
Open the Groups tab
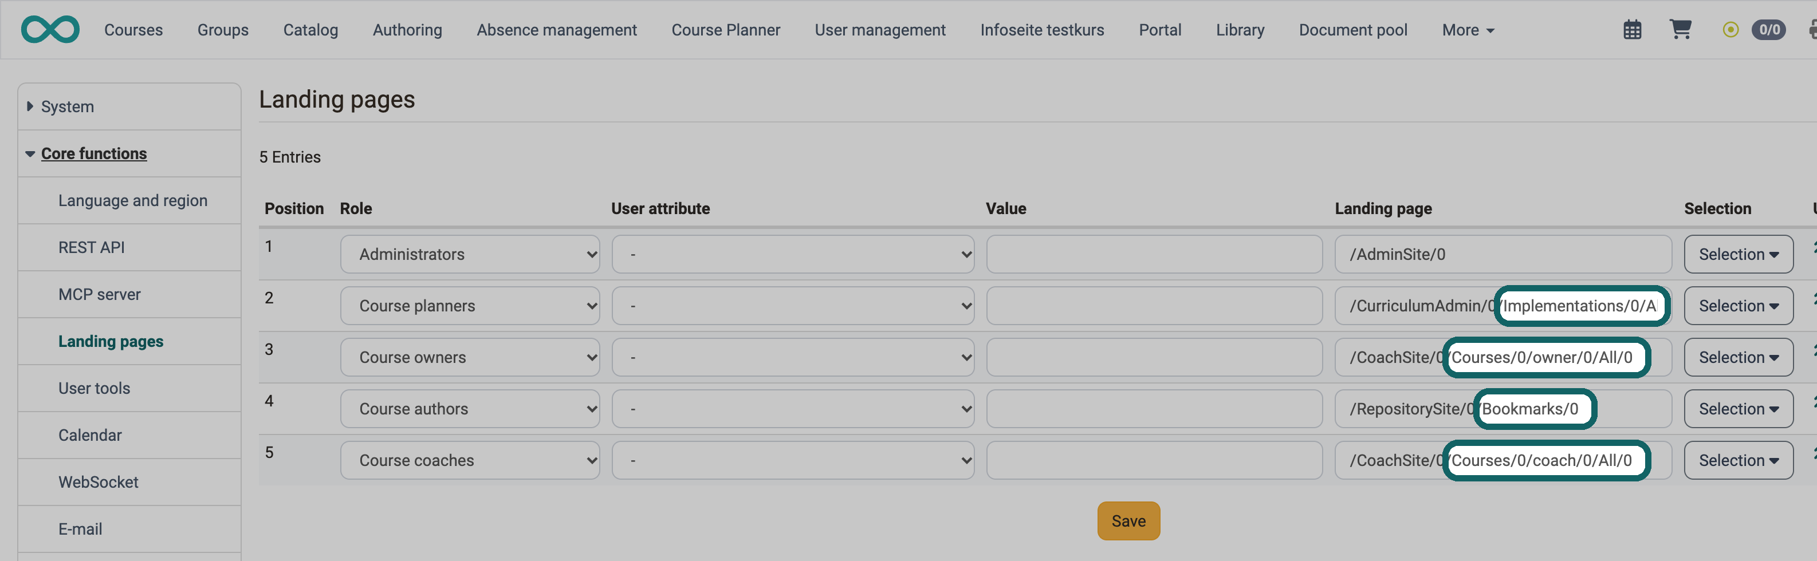(x=223, y=30)
